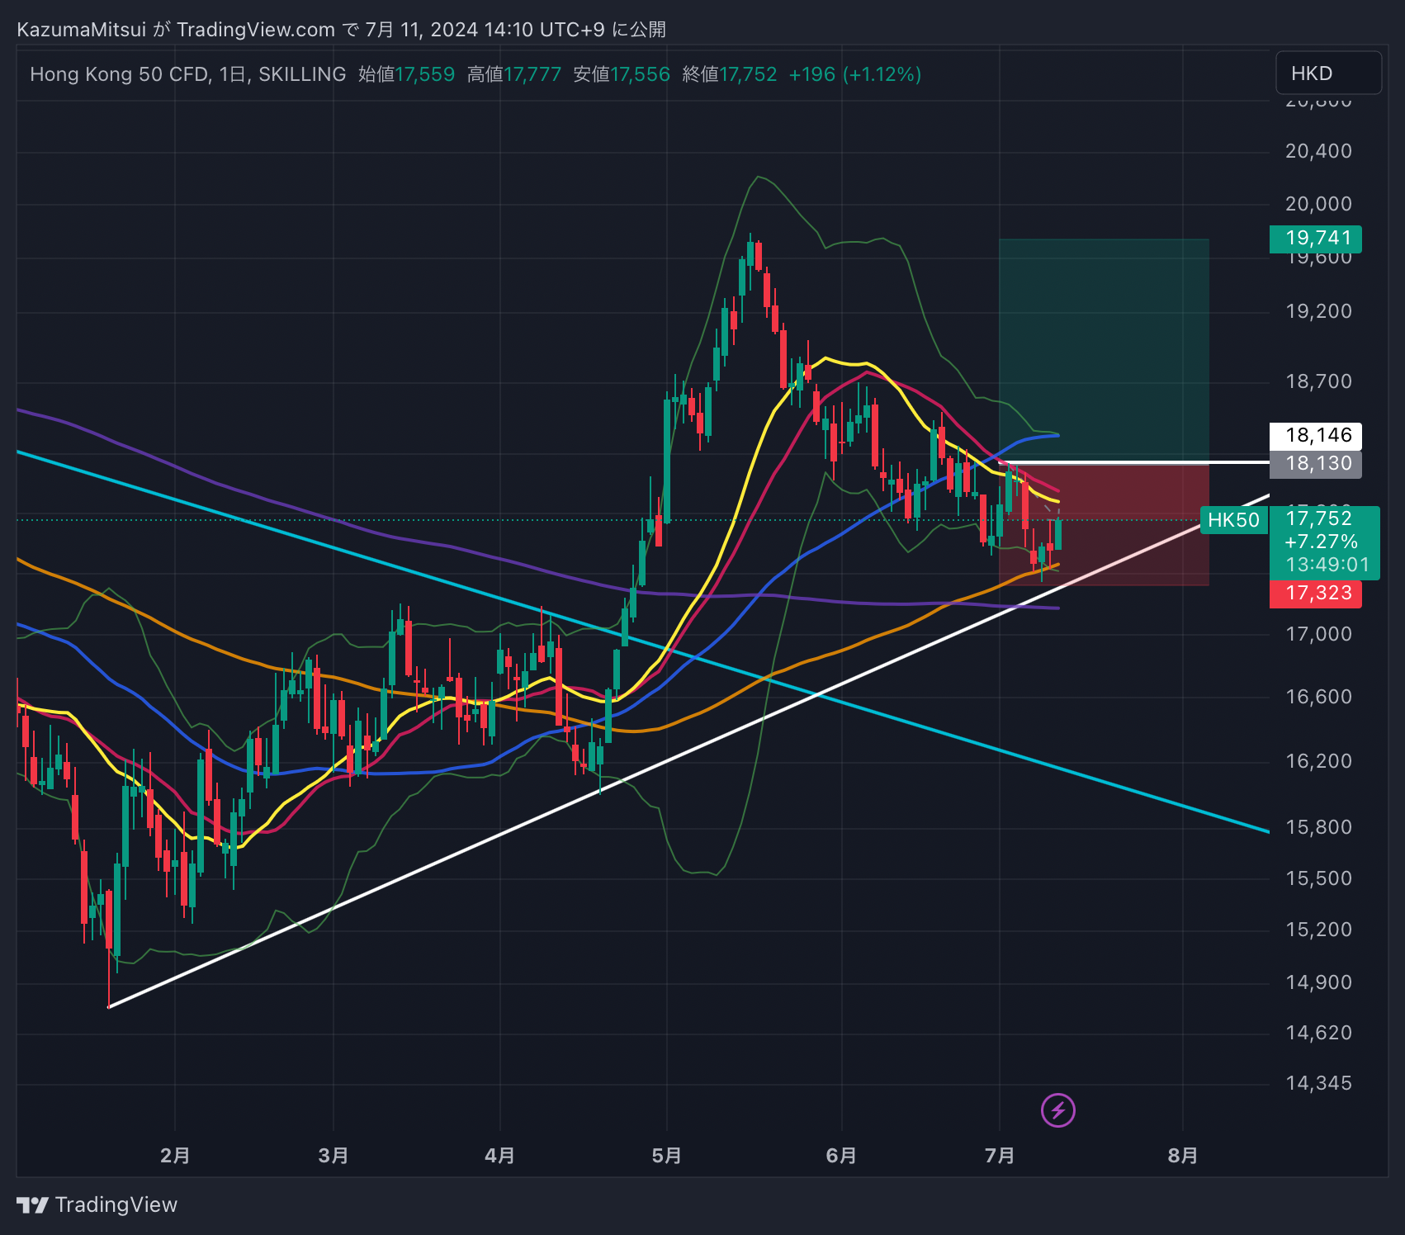Click the 6月 date axis label
The image size is (1405, 1235).
842,1155
